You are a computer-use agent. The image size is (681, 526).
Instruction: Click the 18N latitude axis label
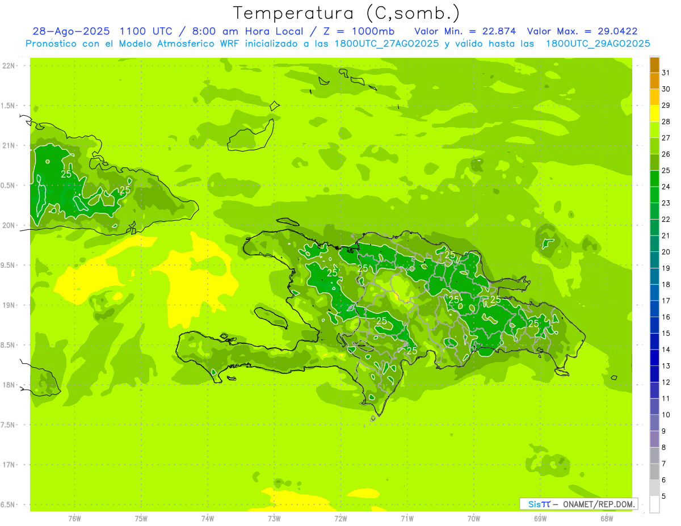(x=8, y=385)
